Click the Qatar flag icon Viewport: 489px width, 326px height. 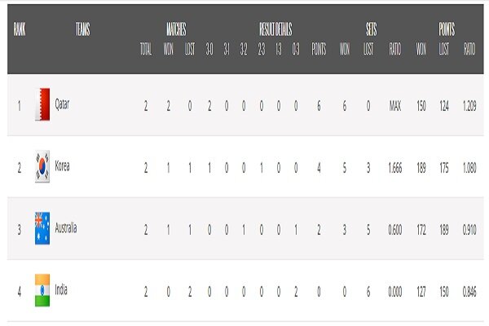coord(42,104)
